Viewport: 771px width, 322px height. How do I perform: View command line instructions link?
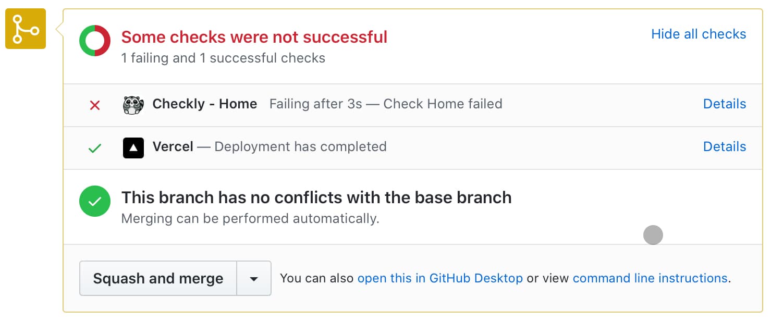point(650,278)
